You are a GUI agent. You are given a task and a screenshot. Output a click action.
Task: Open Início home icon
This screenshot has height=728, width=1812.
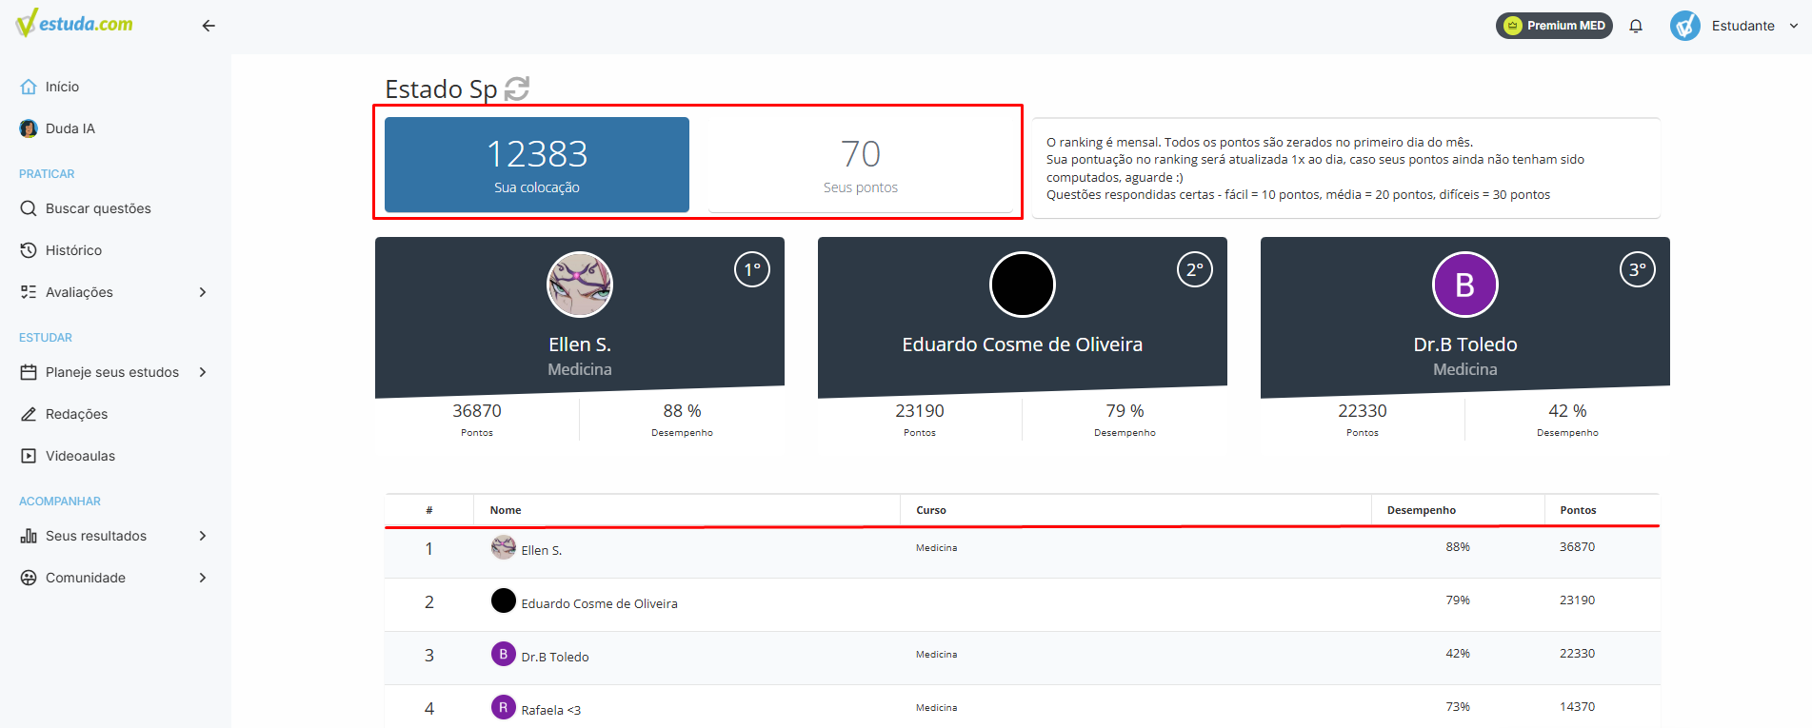point(29,87)
